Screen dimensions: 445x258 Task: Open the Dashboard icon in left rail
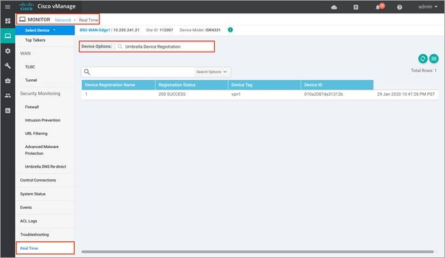[x=8, y=21]
